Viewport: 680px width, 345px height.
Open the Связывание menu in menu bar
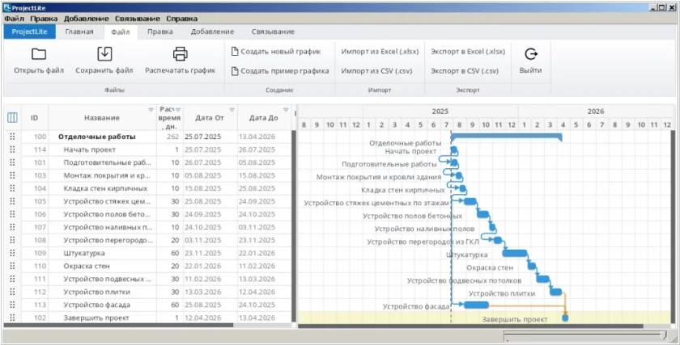tap(138, 19)
